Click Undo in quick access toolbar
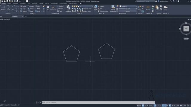Image resolution: width=191 pixels, height=107 pixels. click(x=20, y=1)
